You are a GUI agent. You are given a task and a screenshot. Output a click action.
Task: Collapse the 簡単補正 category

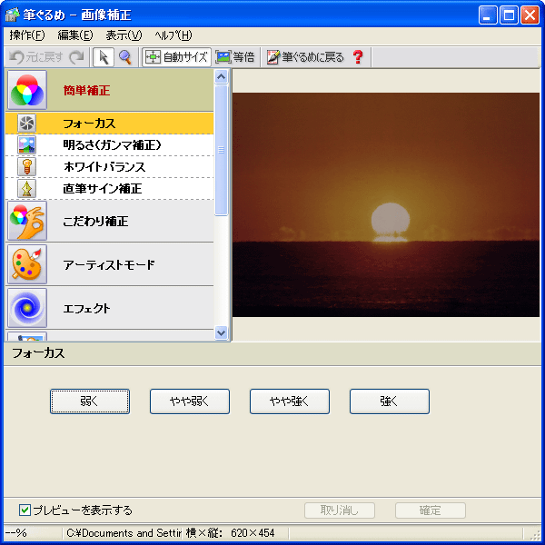coord(109,91)
